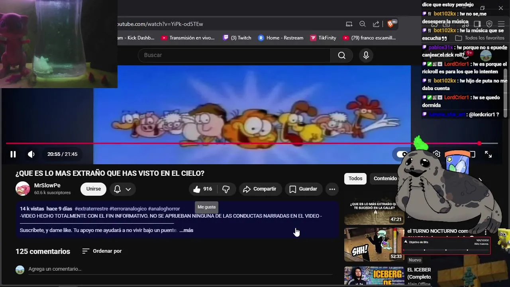The width and height of the screenshot is (510, 287).
Task: Click the 125 comentarios heading
Action: click(x=43, y=251)
